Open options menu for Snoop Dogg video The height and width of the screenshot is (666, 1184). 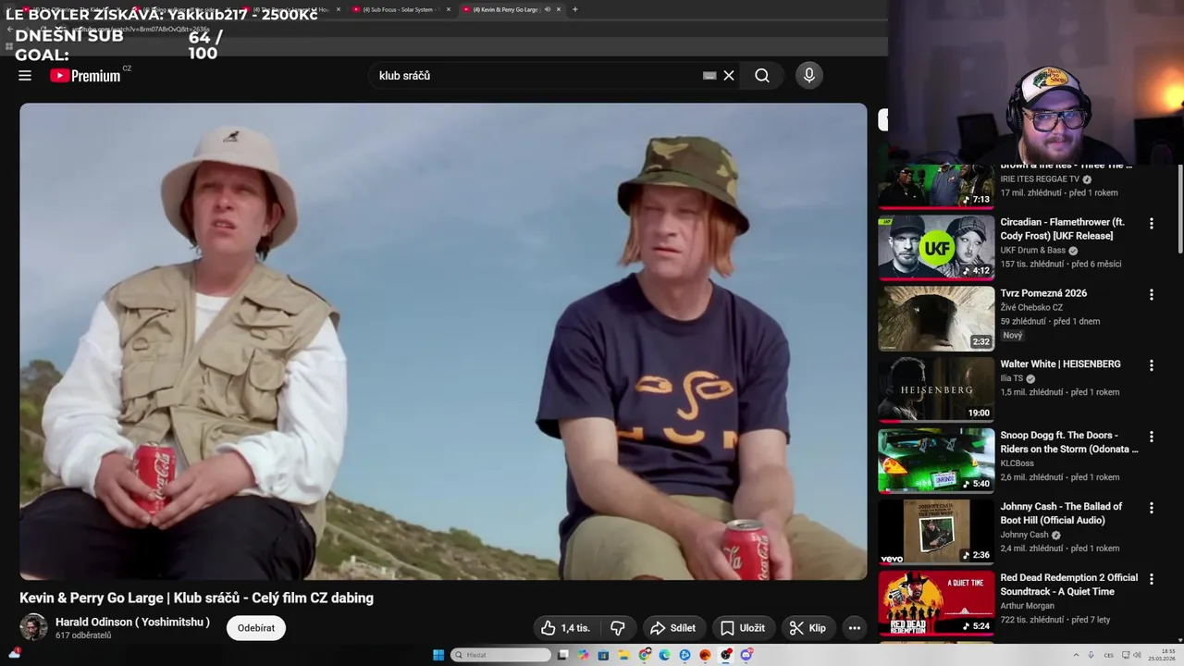tap(1152, 437)
